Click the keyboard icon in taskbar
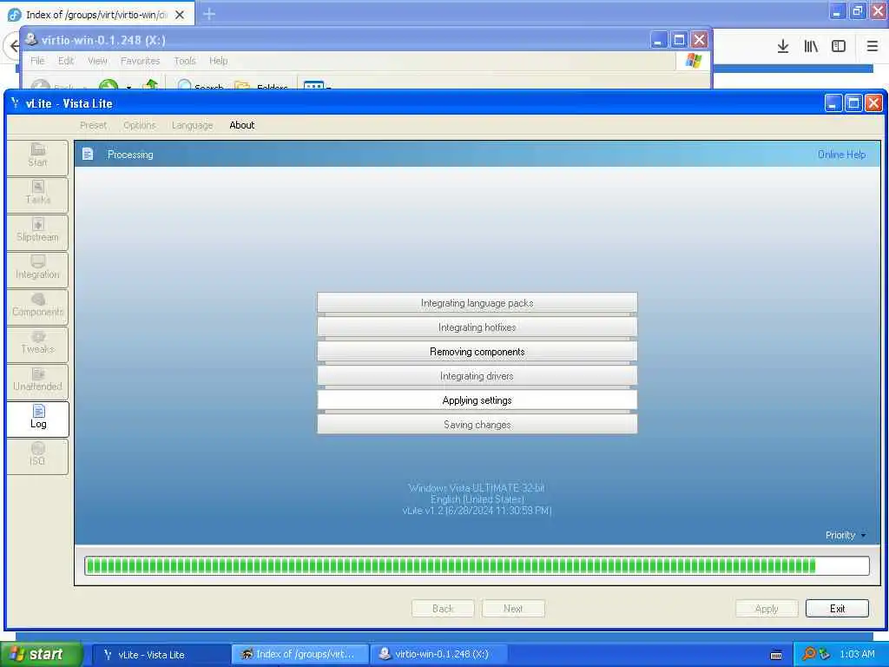Screen dimensions: 889x667 [x=776, y=655]
